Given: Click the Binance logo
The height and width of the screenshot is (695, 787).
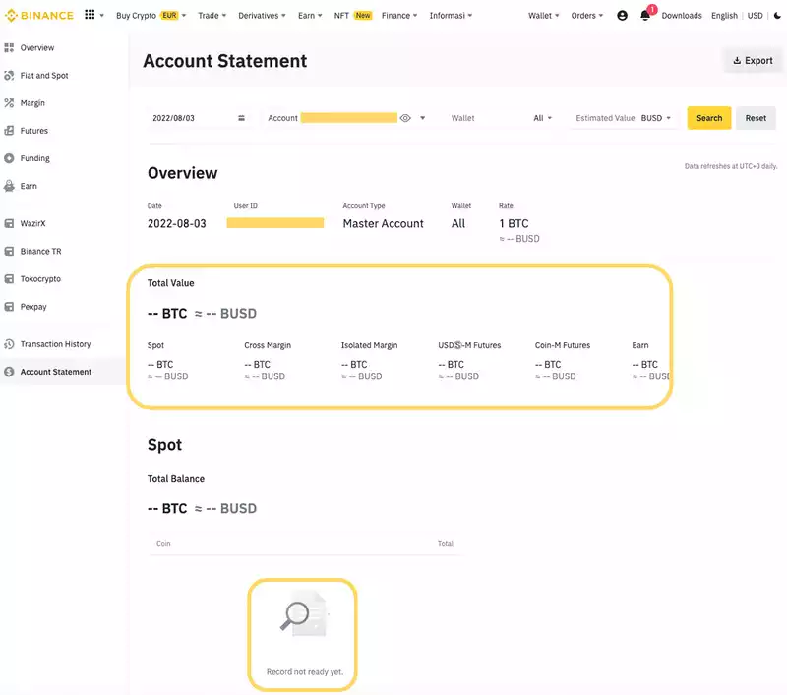Looking at the screenshot, I should 37,14.
